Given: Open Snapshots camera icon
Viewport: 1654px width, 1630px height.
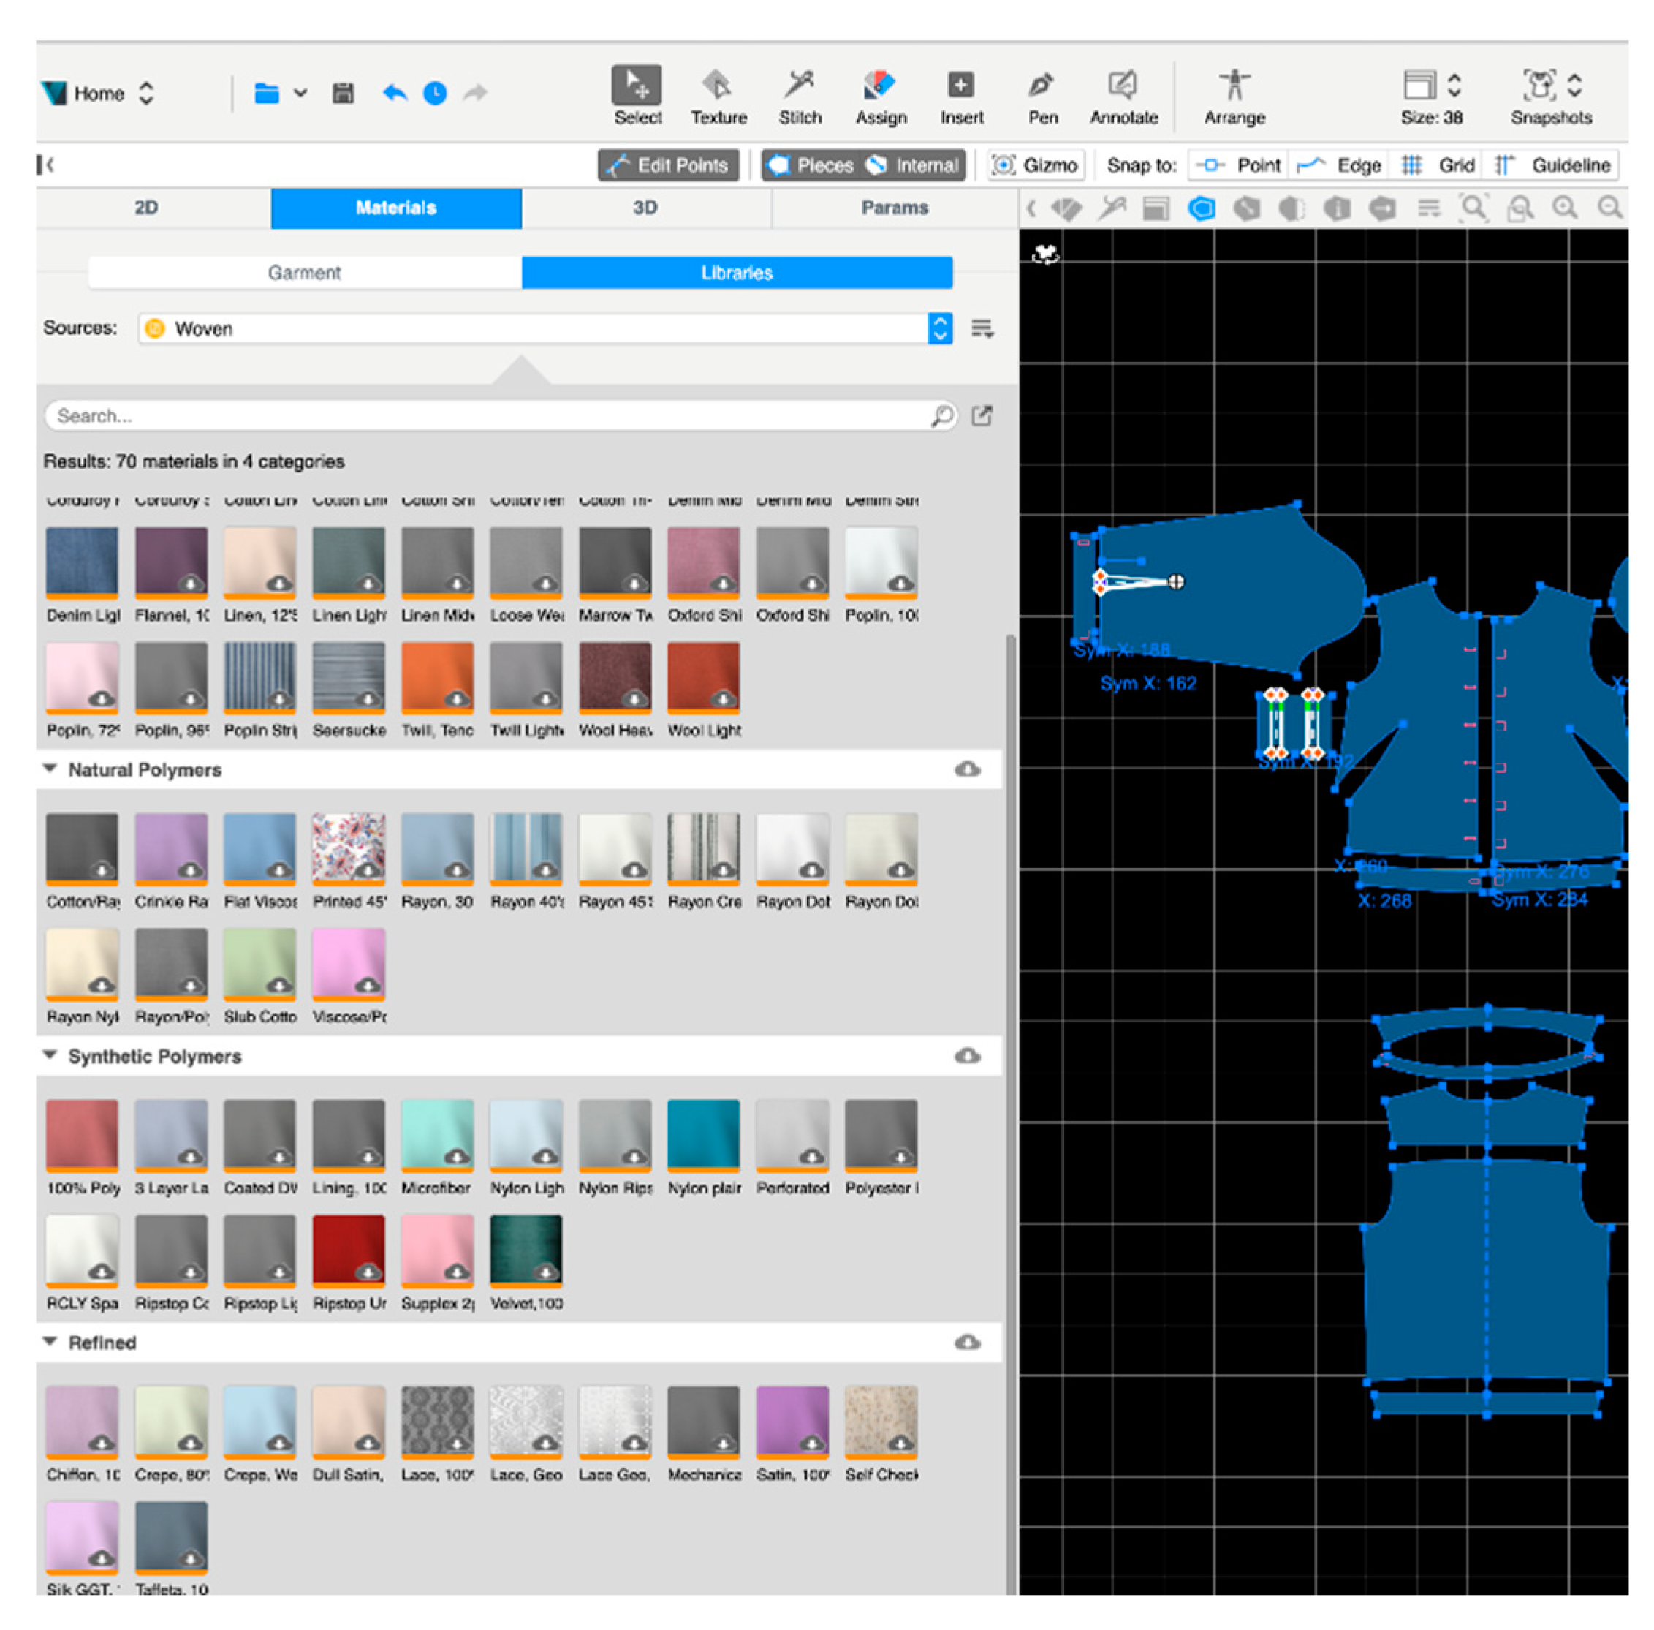Looking at the screenshot, I should 1539,85.
